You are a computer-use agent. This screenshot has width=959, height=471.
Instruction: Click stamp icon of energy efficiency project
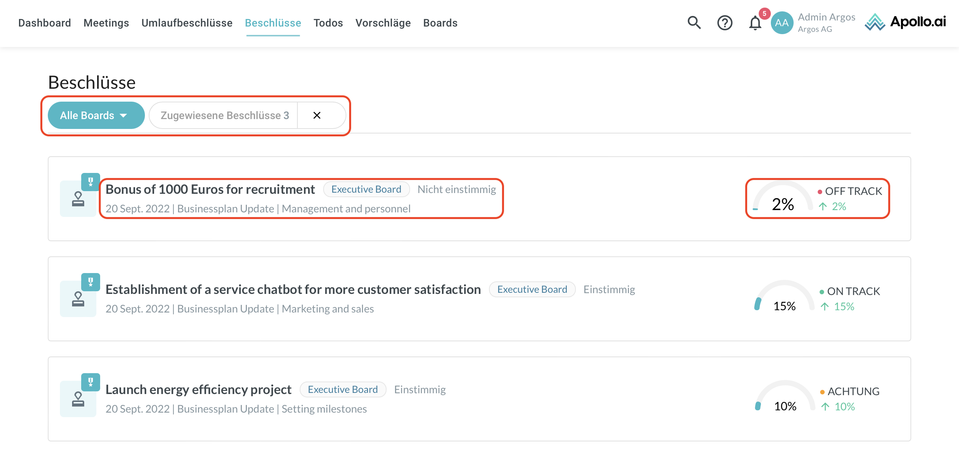(x=78, y=399)
